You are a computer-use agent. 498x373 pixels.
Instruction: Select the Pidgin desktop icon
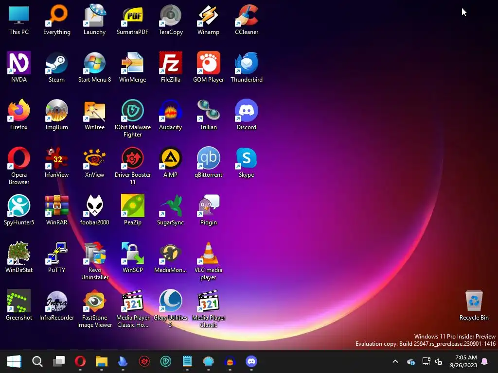208,210
